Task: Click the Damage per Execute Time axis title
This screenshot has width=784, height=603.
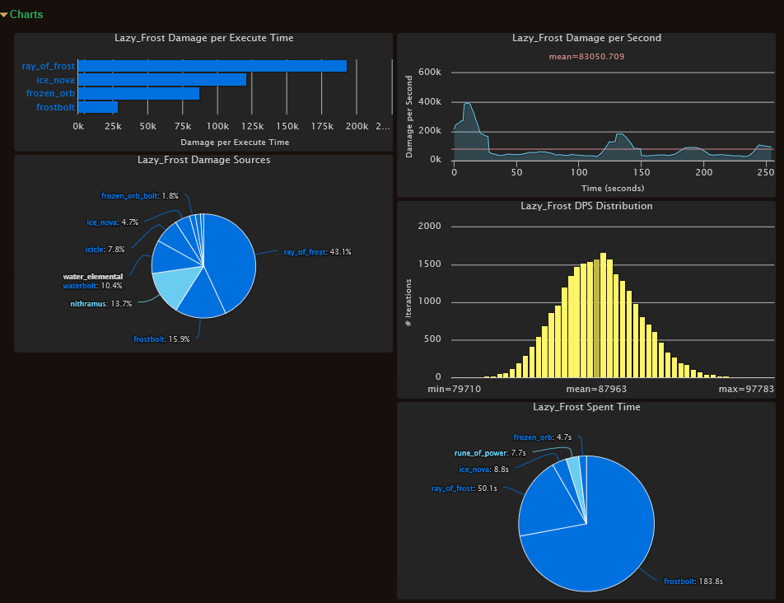Action: [235, 143]
